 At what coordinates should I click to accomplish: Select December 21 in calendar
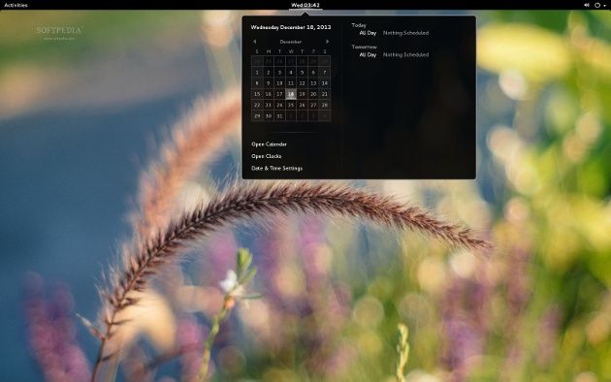click(x=325, y=94)
